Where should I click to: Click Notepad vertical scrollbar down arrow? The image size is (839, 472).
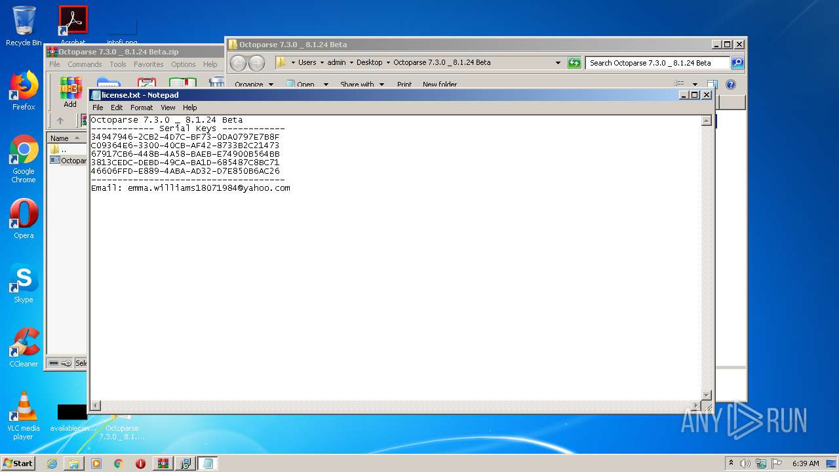[x=706, y=395]
